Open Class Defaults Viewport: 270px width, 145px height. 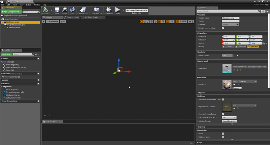[x=96, y=11]
